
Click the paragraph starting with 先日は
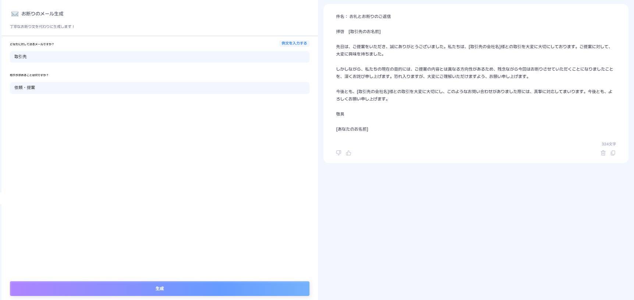coord(474,50)
